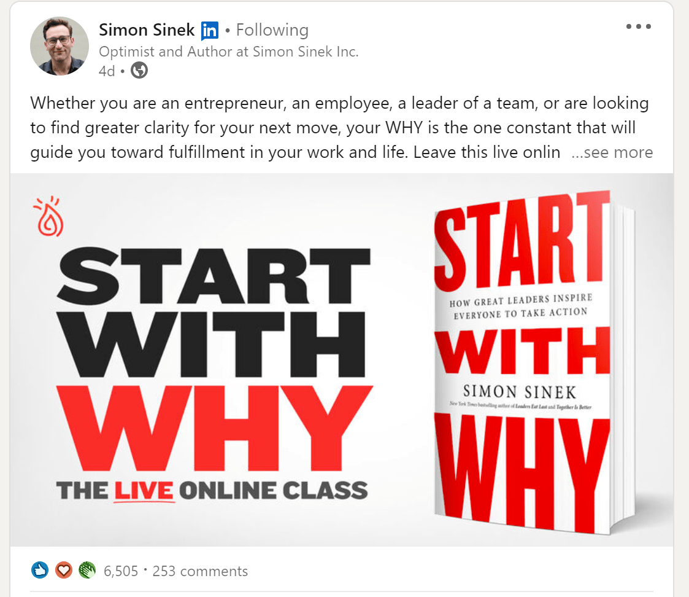This screenshot has height=597, width=689.
Task: Click the large START WITH WHY headline
Action: (x=215, y=359)
